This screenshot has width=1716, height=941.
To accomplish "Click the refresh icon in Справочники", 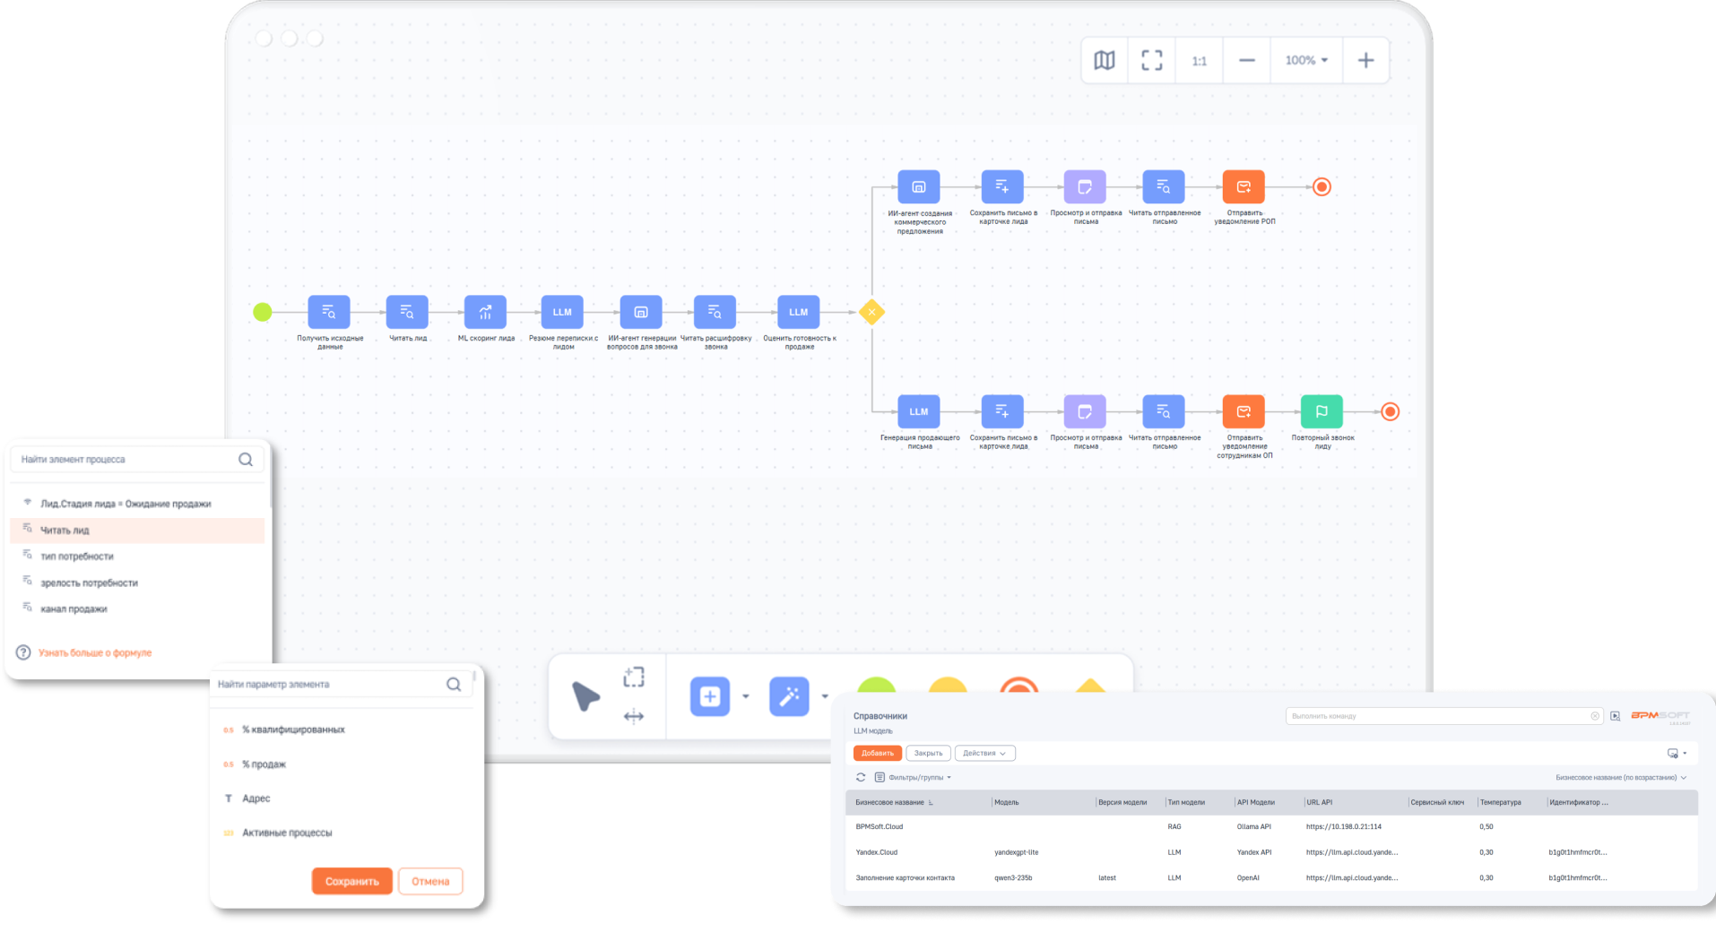I will tap(861, 778).
